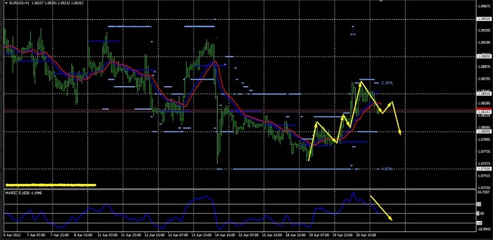Click the red current price tag on axis
Viewport: 493px width, 240px height.
tap(484, 108)
